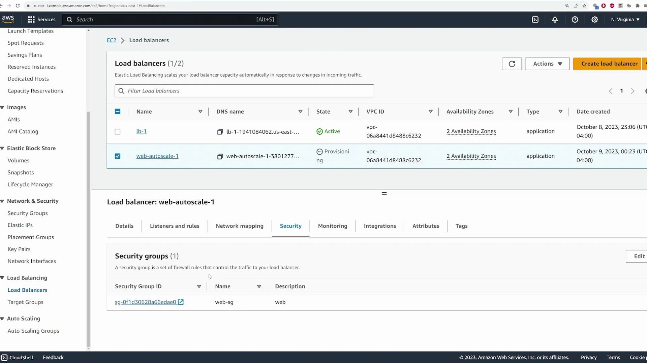Refresh the load balancers list
The height and width of the screenshot is (363, 647).
512,64
